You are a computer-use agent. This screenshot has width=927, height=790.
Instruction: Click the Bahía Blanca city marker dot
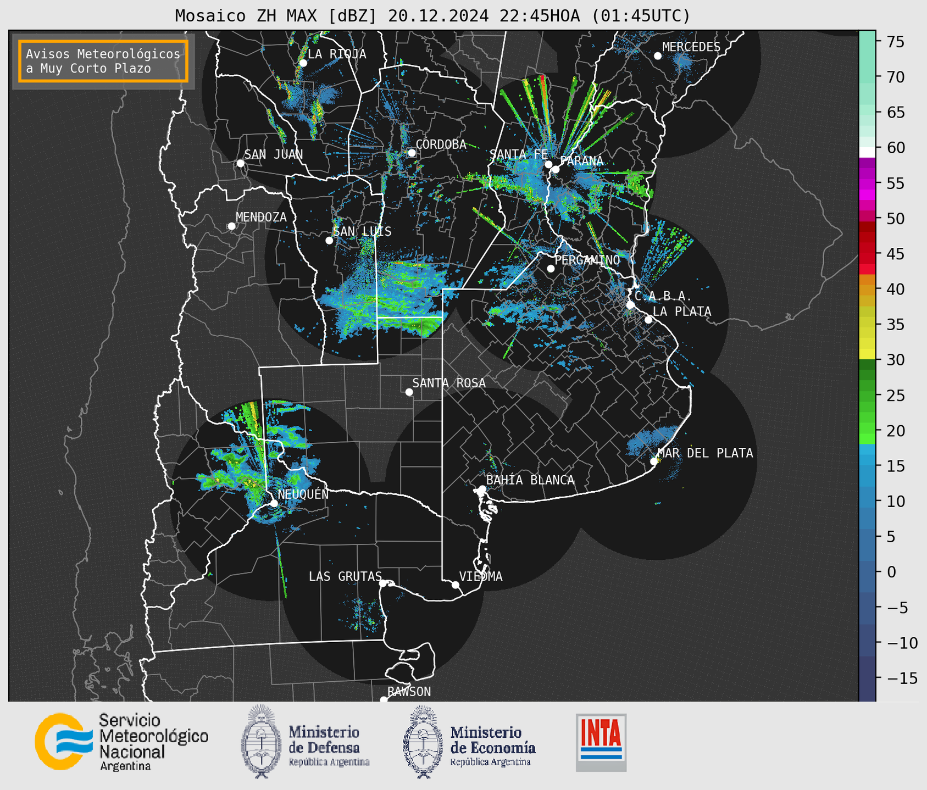point(482,489)
